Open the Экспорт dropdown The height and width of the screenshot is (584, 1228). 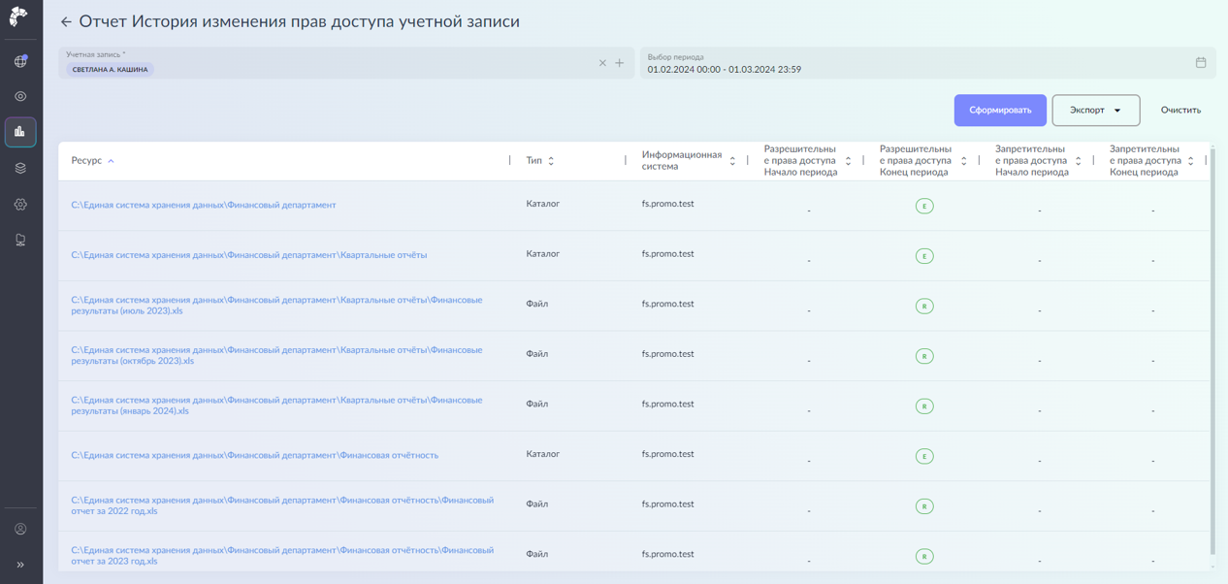[x=1095, y=111]
